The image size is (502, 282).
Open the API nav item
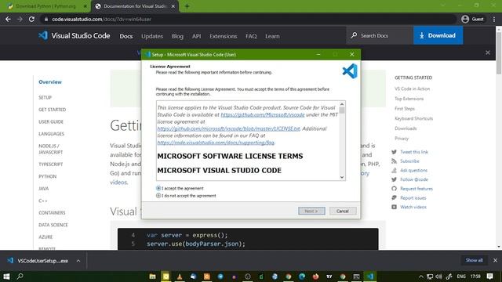[x=197, y=36]
